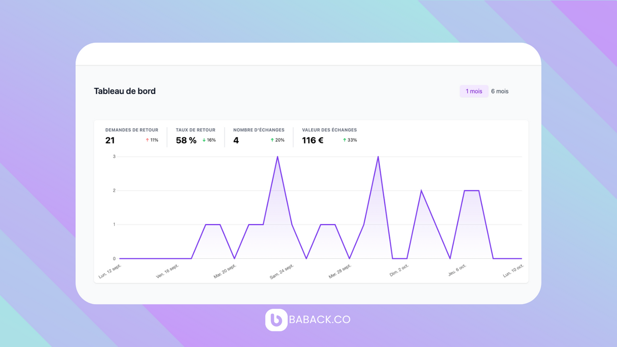This screenshot has width=617, height=347.
Task: Click the Dim. 2 oct. axis label
Action: pyautogui.click(x=399, y=270)
